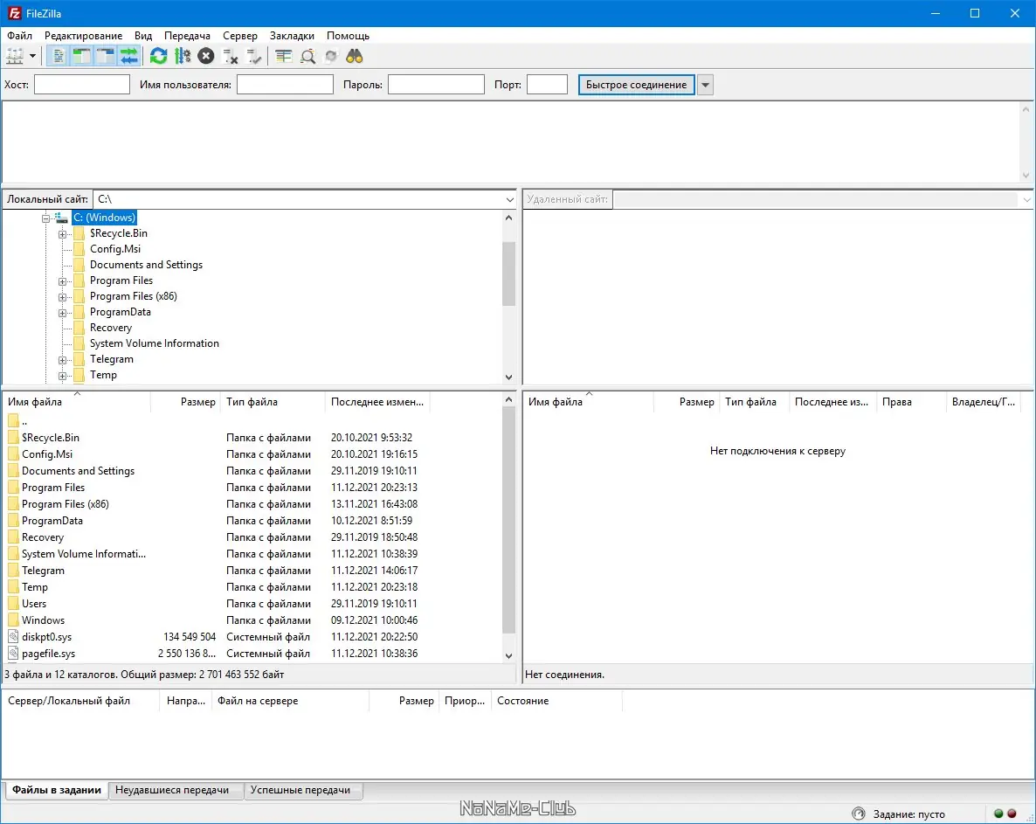Open the Вид menu
This screenshot has width=1036, height=824.
click(142, 36)
